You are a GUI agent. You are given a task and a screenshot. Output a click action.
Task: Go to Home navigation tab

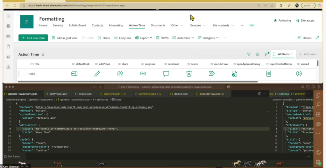tap(43, 25)
